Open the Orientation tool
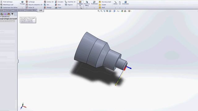Screen dimensions: 198x111 (x=126, y=3)
